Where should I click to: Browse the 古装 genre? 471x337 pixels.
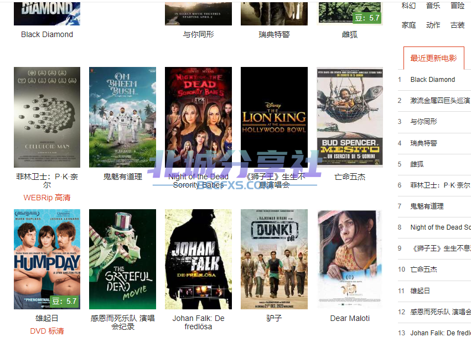(458, 25)
